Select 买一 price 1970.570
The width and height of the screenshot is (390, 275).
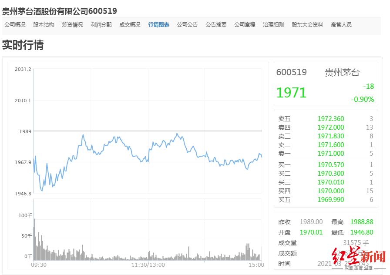(330, 164)
